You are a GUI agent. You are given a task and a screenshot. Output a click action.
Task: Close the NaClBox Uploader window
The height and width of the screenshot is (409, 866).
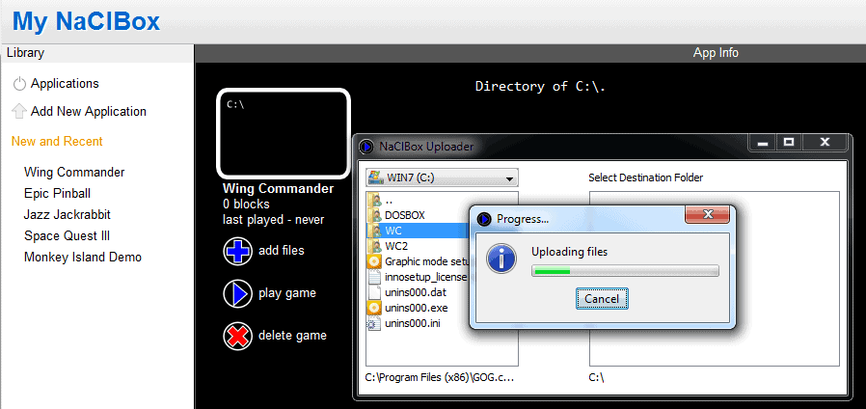825,143
